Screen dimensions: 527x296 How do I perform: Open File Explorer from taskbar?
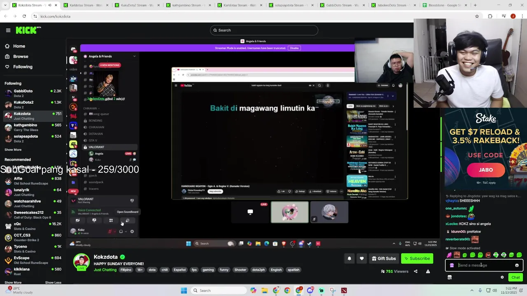264,291
